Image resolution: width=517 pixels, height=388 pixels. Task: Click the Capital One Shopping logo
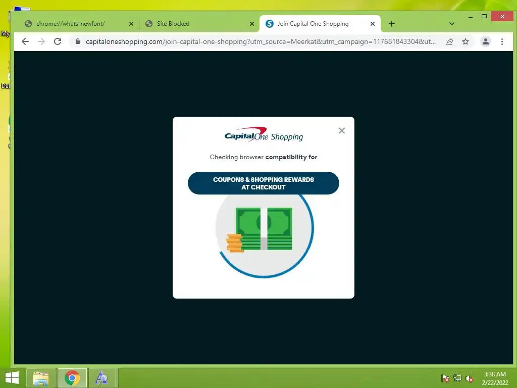pos(264,134)
